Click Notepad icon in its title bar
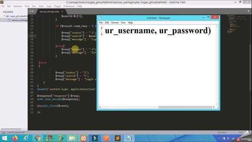252x142 pixels. click(x=100, y=18)
